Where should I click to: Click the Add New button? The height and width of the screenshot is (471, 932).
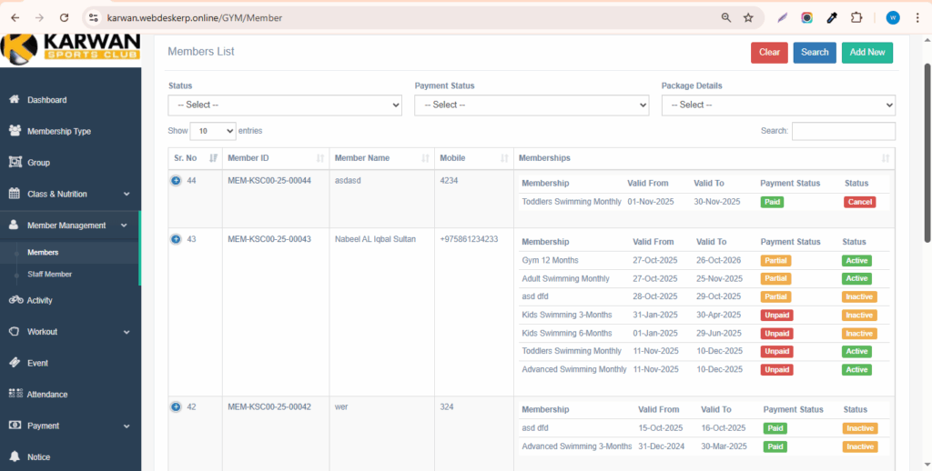[x=867, y=52]
